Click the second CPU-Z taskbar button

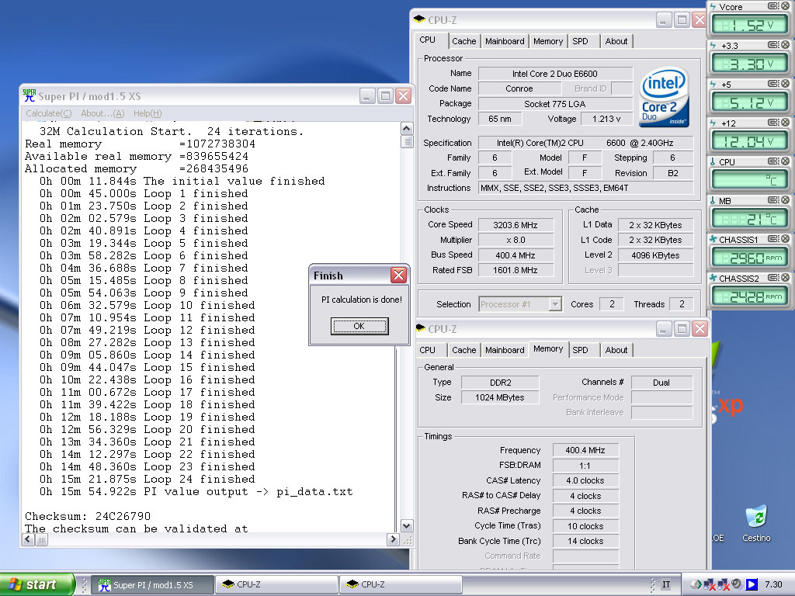click(401, 584)
